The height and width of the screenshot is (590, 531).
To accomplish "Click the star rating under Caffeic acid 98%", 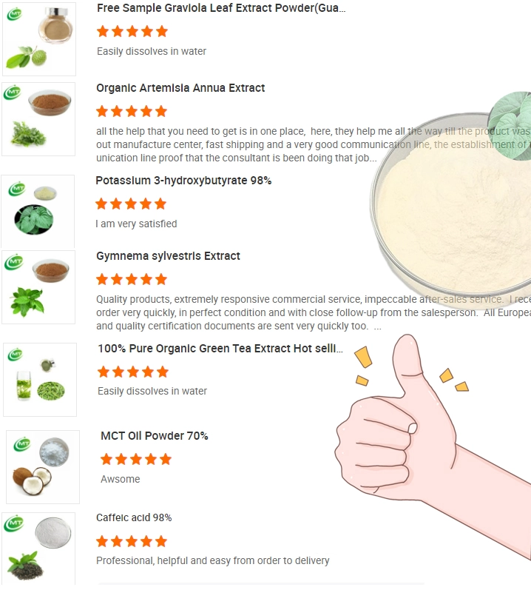I will tap(132, 541).
